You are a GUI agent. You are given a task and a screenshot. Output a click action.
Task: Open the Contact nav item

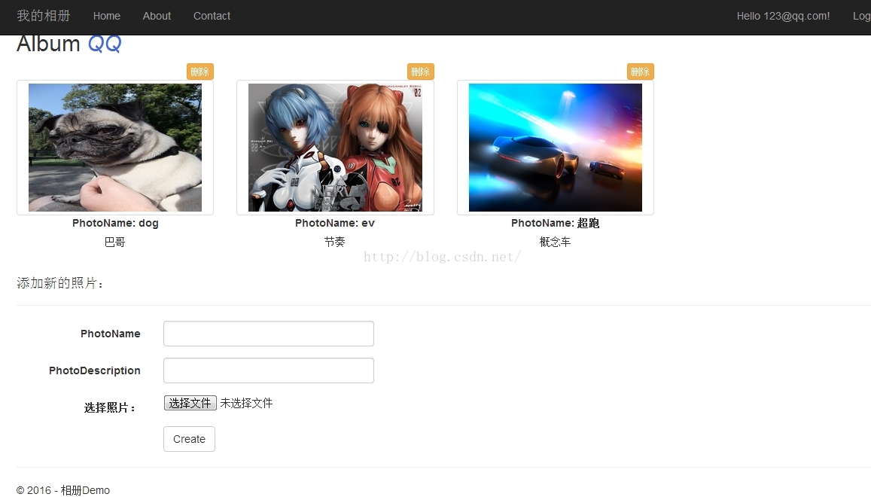coord(212,16)
